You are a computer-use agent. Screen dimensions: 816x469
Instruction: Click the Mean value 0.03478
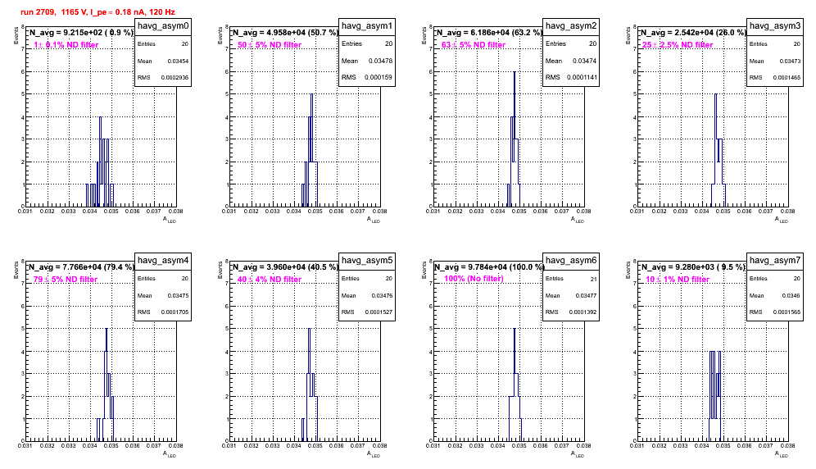380,61
